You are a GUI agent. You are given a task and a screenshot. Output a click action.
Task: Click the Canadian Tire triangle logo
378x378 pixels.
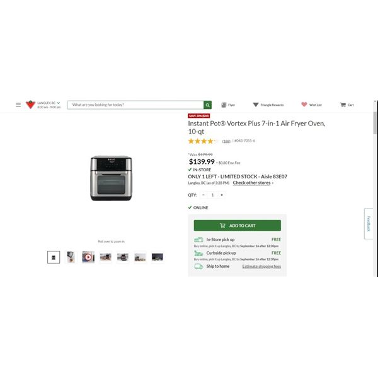point(30,105)
